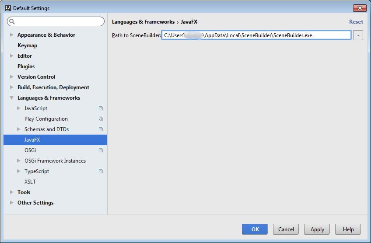This screenshot has height=243, width=371.
Task: Expand Other Settings section arrow
Action: point(11,203)
